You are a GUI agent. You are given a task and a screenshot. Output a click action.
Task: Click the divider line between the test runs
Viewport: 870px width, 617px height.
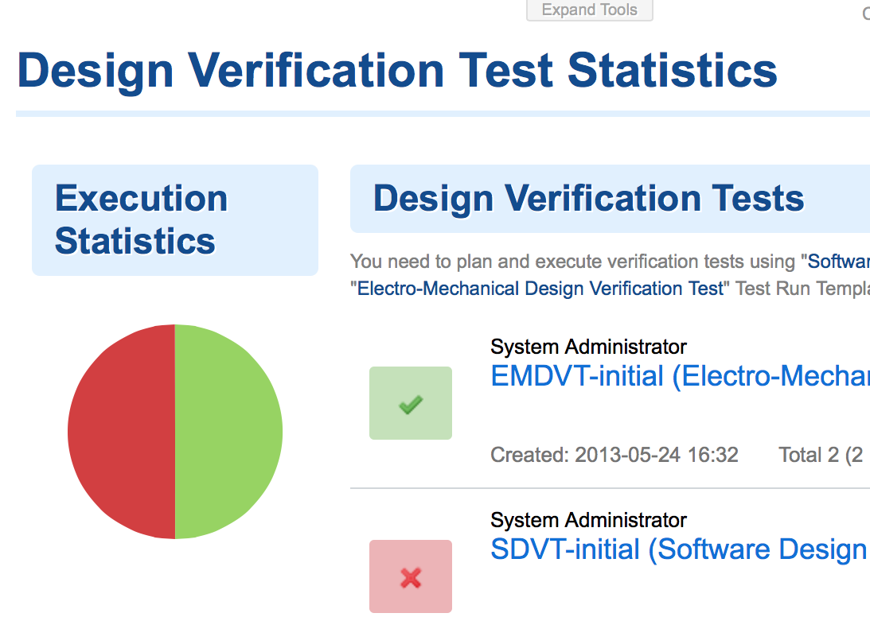click(x=610, y=488)
